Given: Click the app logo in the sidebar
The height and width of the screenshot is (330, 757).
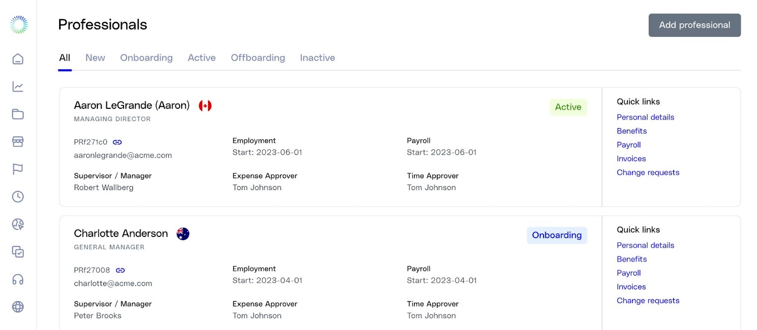Looking at the screenshot, I should 19,25.
